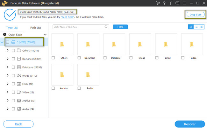Check the Video (28) tree checkbox
This screenshot has height=128, width=207.
(x=13, y=92)
